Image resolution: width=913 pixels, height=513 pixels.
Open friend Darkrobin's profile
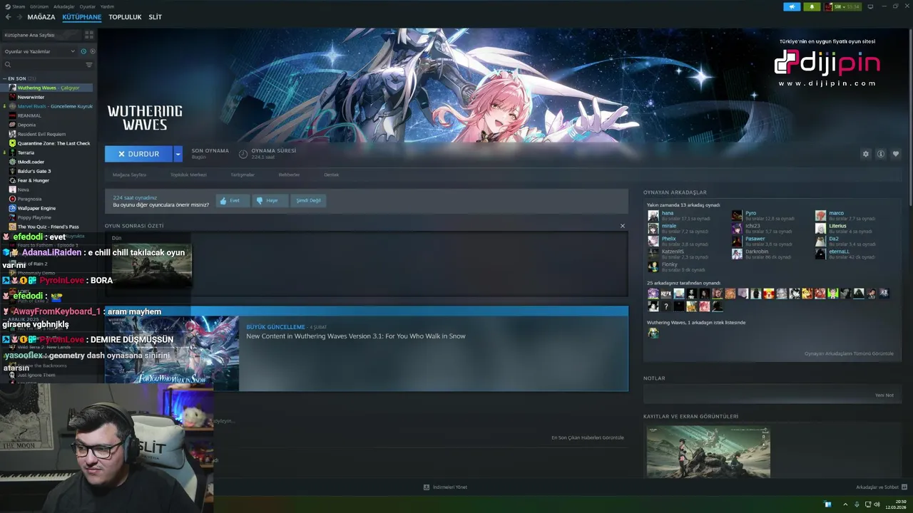(x=756, y=252)
